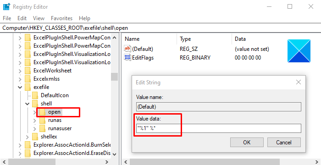Select the runasuser tree entry
321x165 pixels.
[x=60, y=128]
